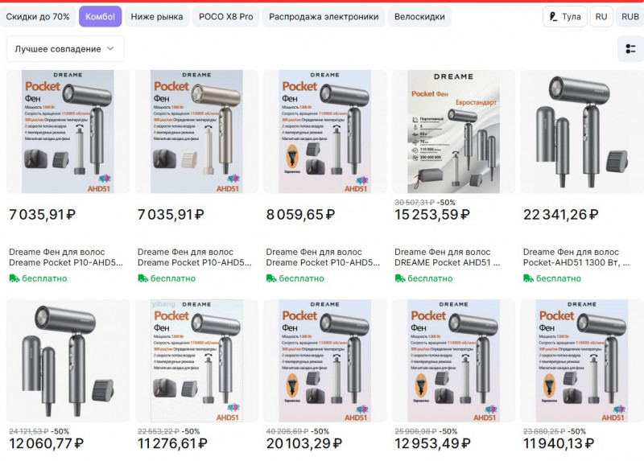Open the filter list icon button
644x461 pixels.
click(x=630, y=49)
